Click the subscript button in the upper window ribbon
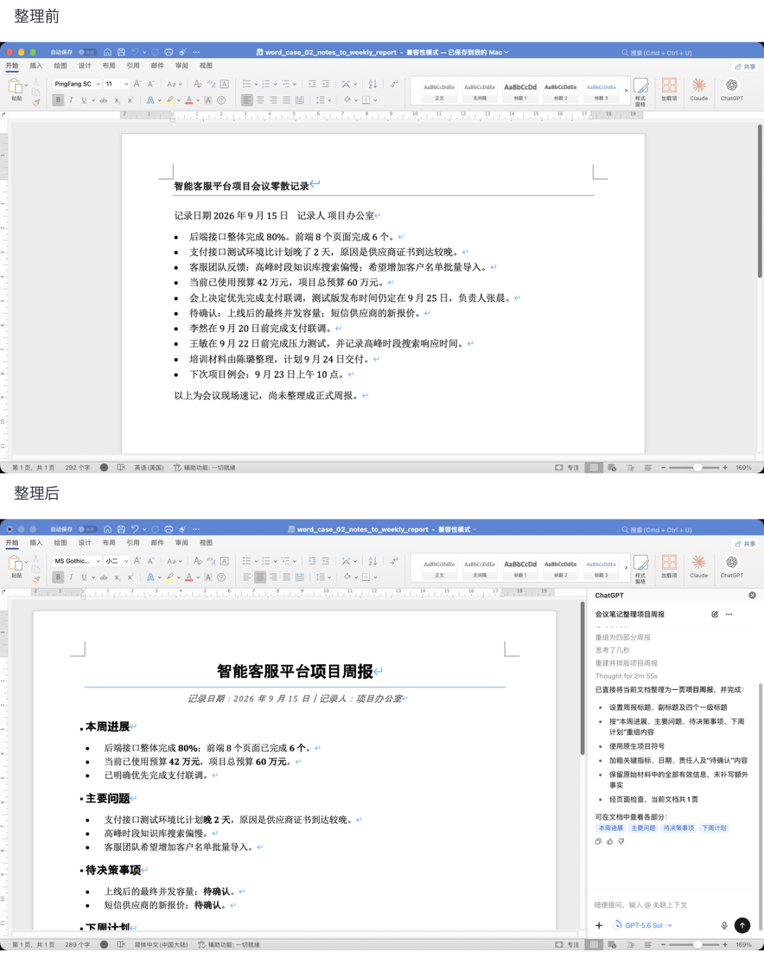The image size is (764, 958). pyautogui.click(x=117, y=100)
